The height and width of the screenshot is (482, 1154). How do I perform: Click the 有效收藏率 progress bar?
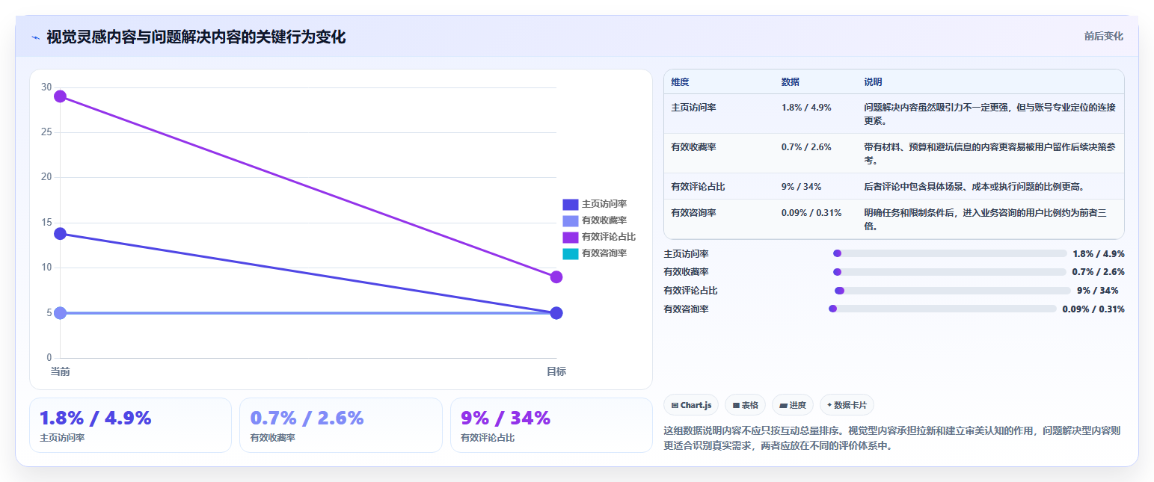click(x=950, y=272)
